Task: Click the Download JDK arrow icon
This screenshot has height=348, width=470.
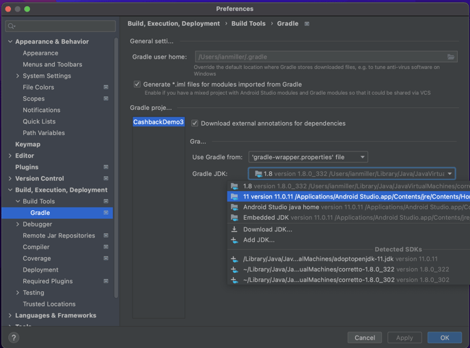Action: pos(234,230)
